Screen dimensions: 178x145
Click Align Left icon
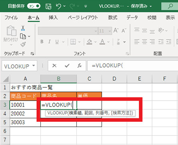[x=137, y=42]
